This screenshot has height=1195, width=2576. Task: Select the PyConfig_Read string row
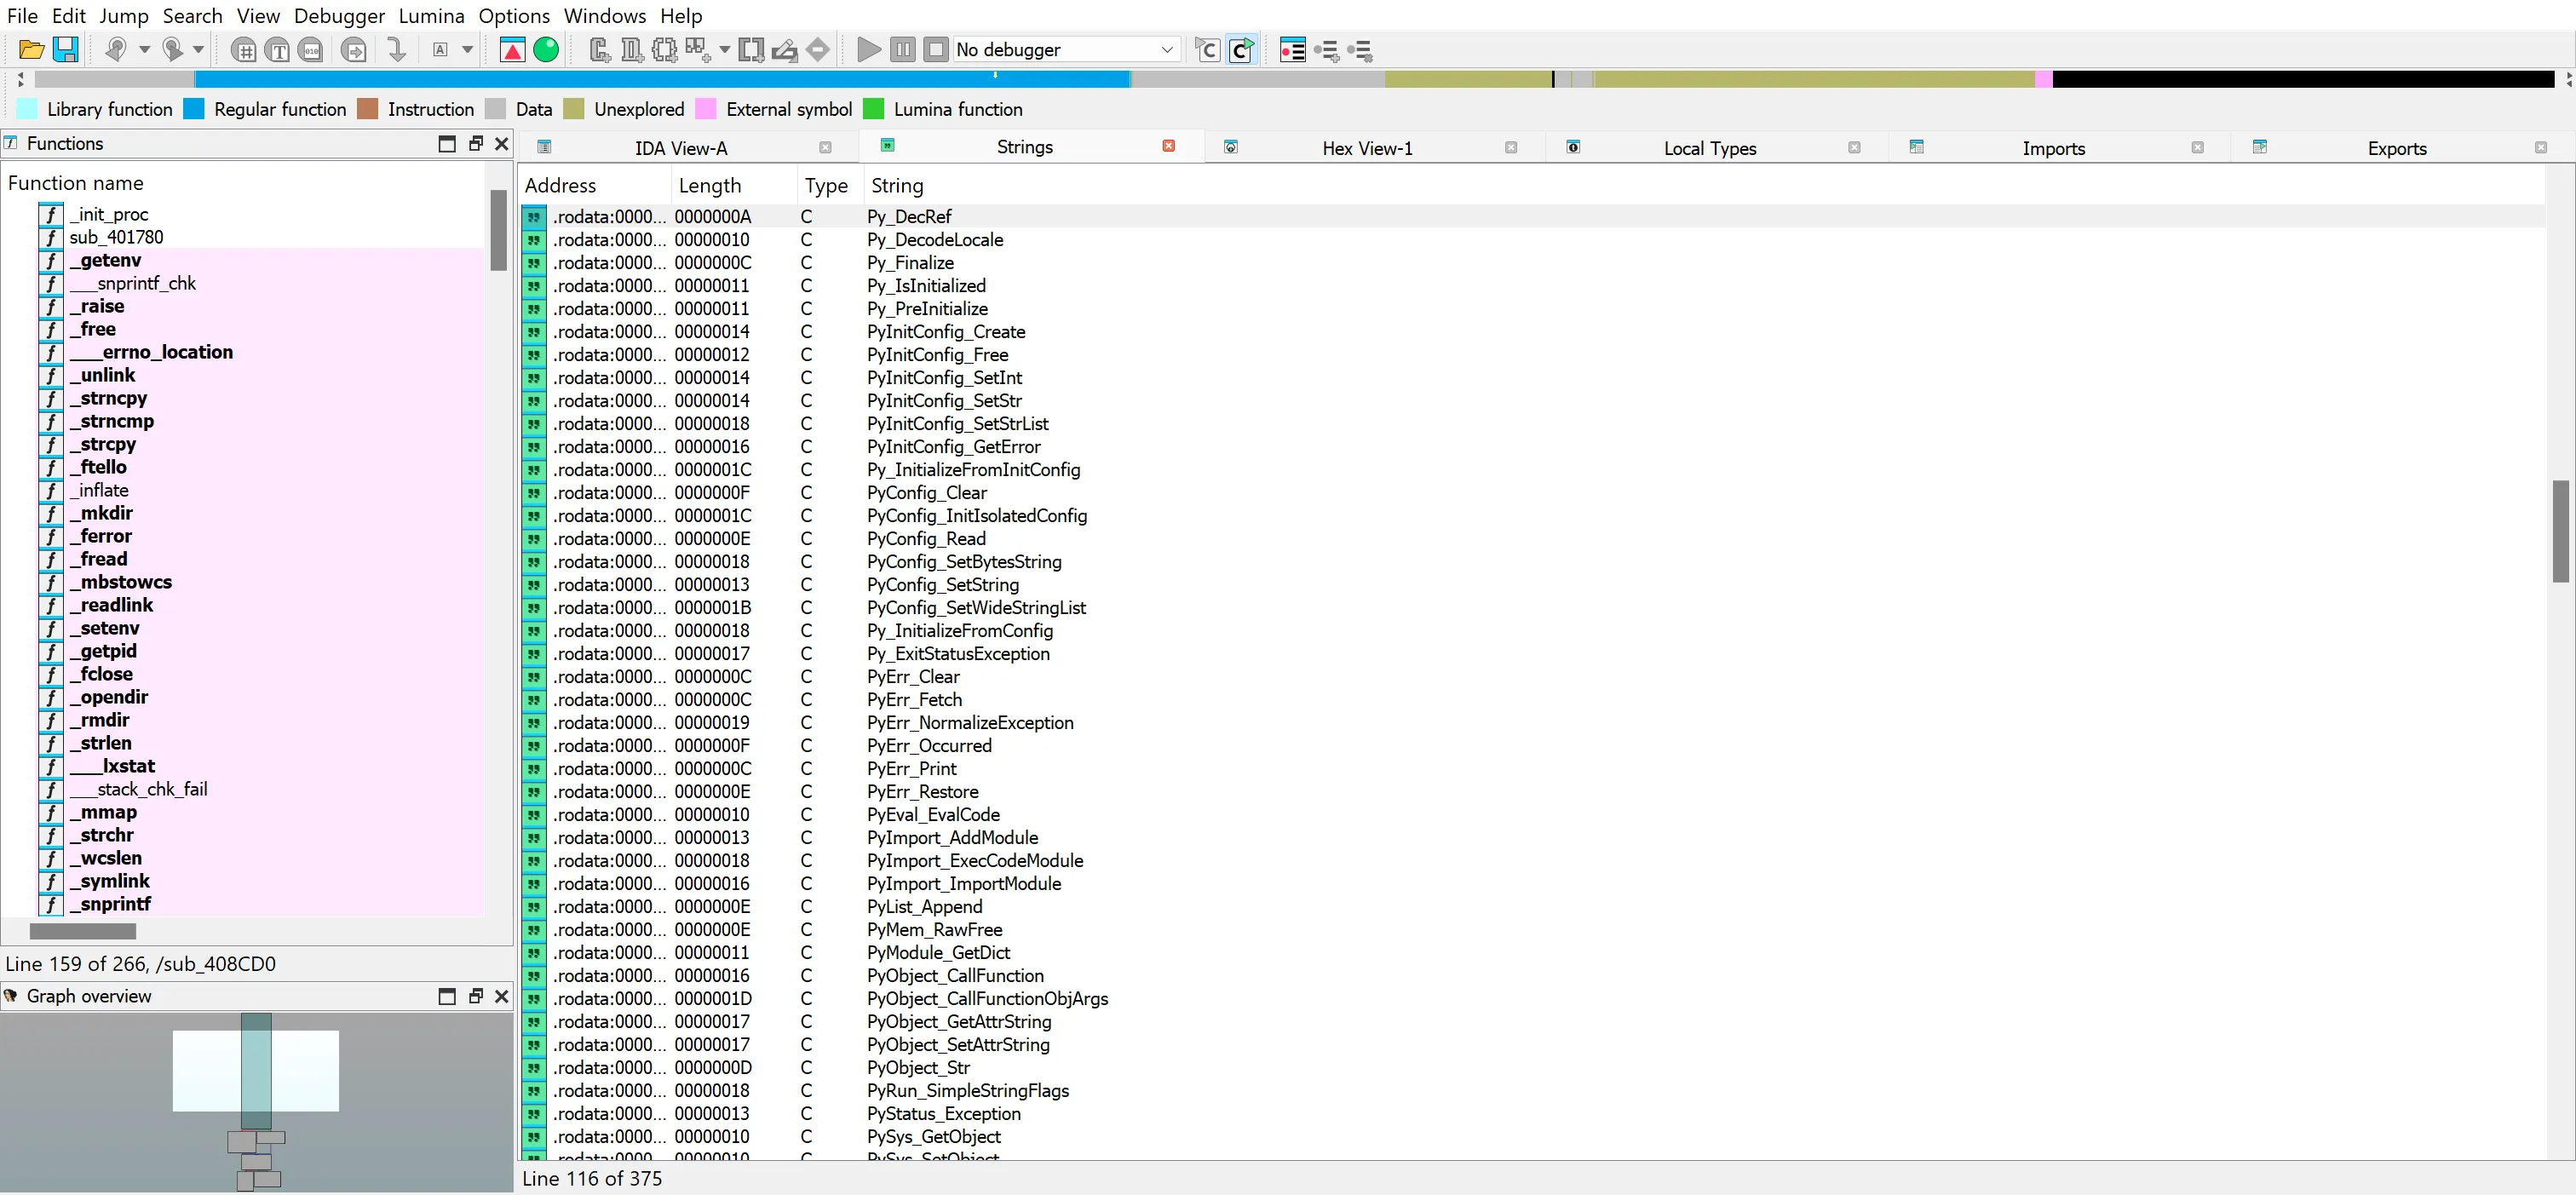pyautogui.click(x=925, y=539)
